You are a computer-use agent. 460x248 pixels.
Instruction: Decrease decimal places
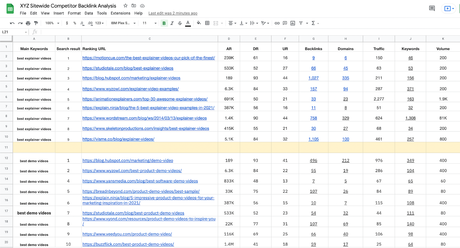click(x=82, y=23)
